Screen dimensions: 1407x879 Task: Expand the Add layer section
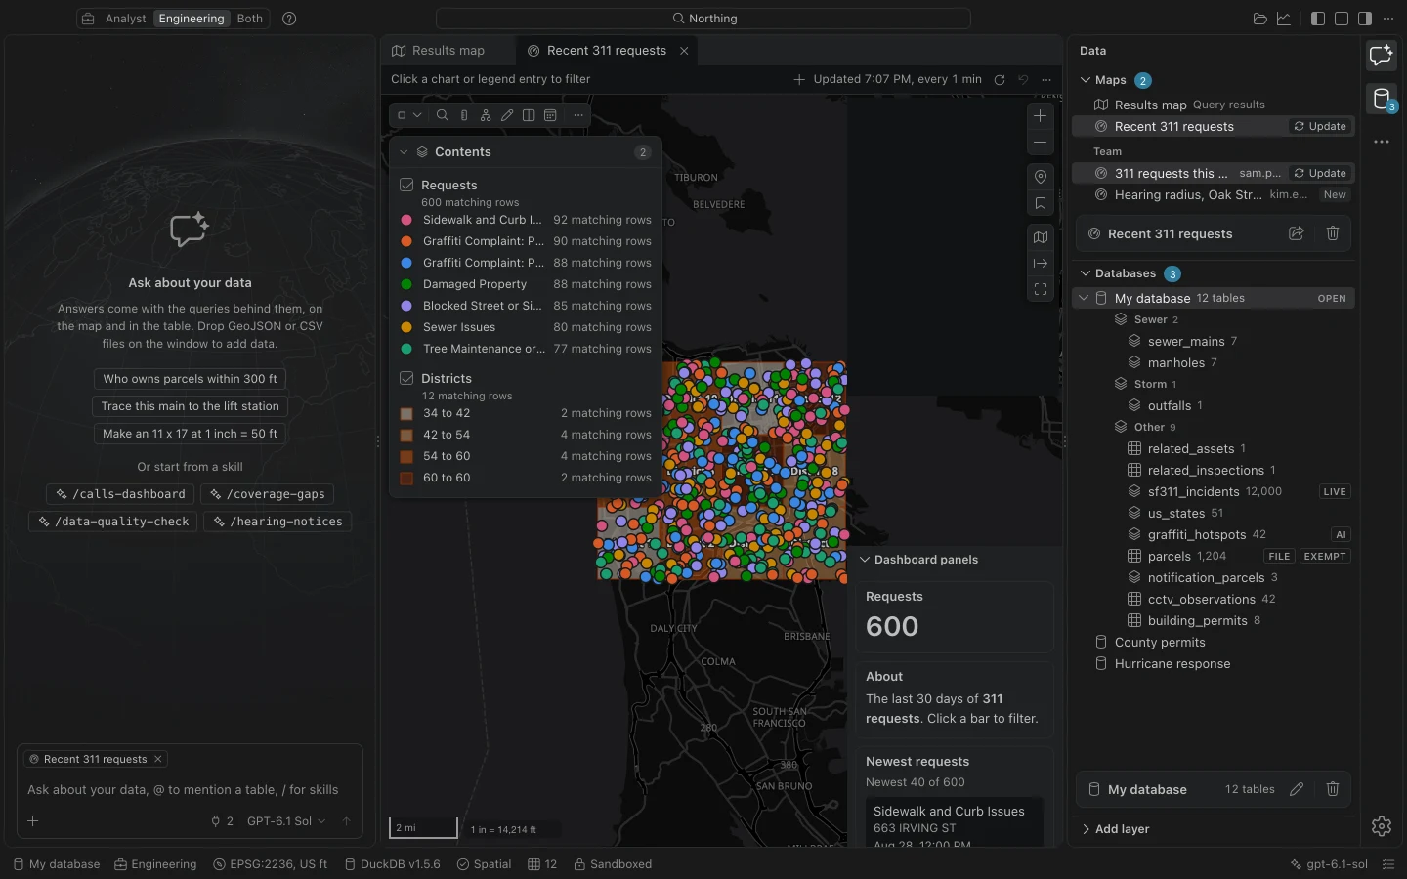pyautogui.click(x=1086, y=829)
